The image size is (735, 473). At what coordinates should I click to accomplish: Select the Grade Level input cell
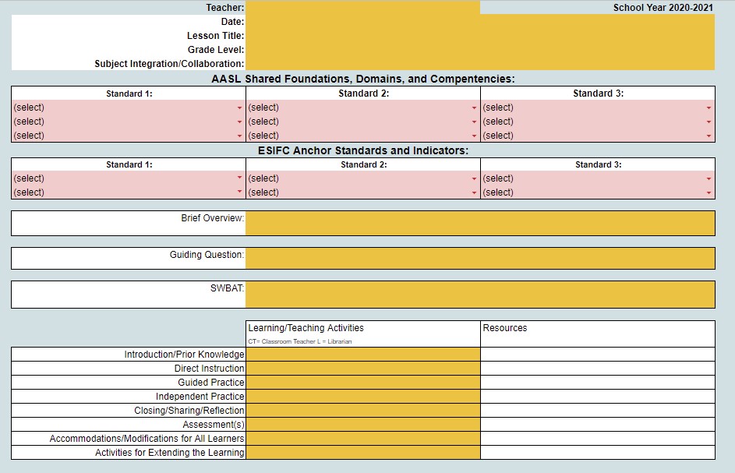(x=479, y=50)
